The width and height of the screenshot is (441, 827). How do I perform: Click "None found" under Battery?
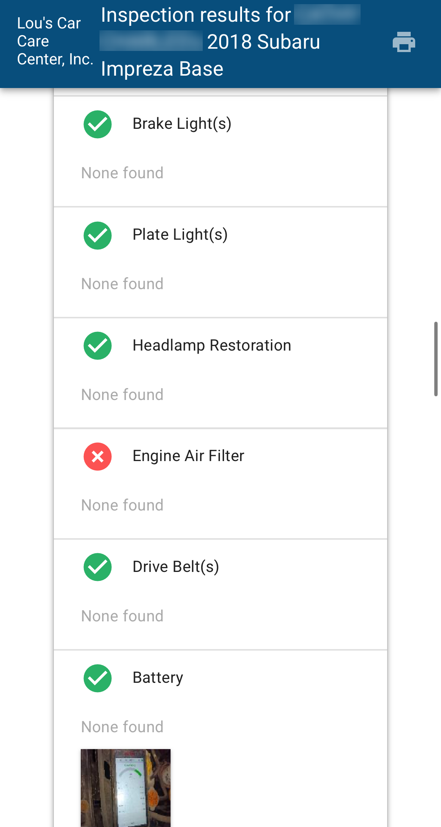coord(122,727)
